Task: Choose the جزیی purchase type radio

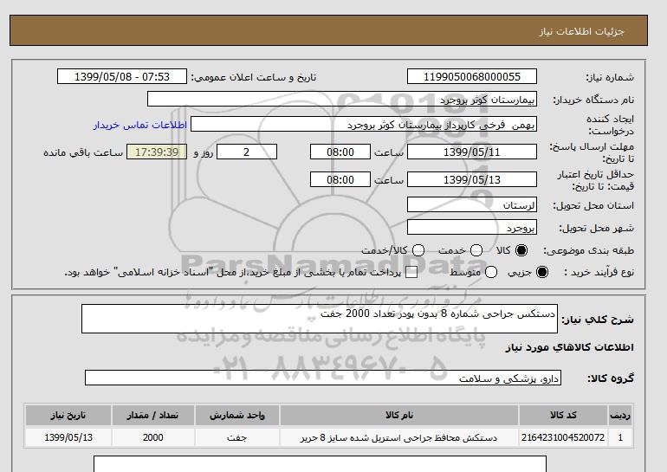Action: (542, 272)
